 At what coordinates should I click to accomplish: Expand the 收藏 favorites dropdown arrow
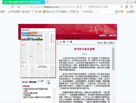[6, 12]
